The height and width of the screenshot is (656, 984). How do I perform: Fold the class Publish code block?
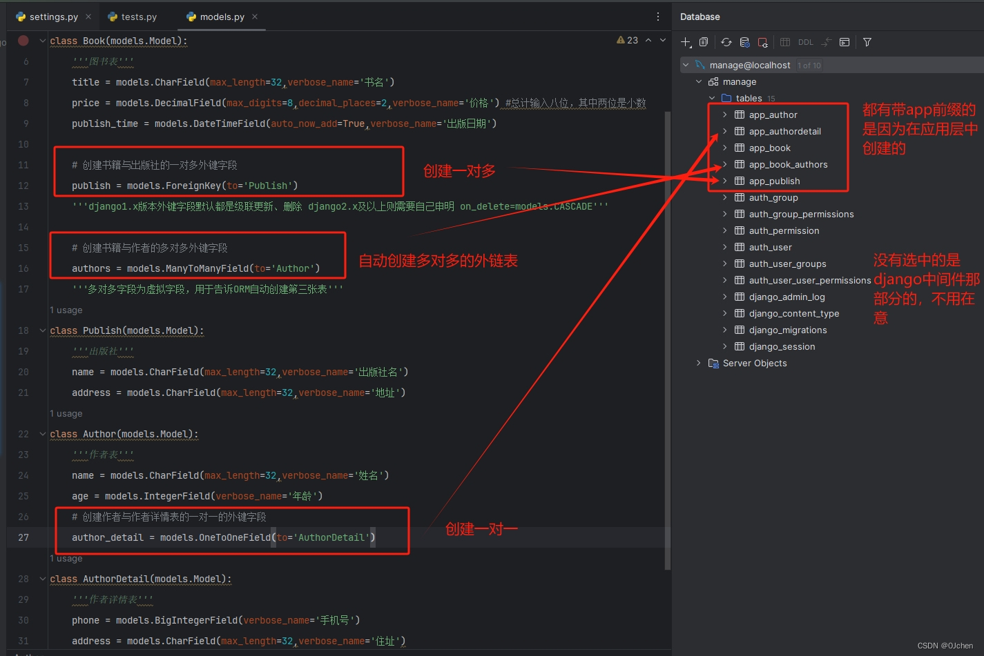43,330
